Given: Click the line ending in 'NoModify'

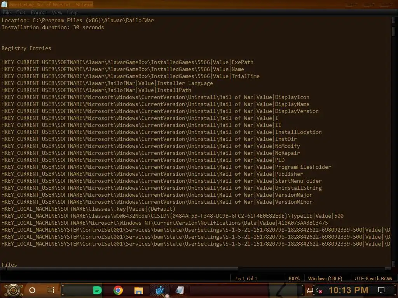Looking at the screenshot, I should pos(151,146).
